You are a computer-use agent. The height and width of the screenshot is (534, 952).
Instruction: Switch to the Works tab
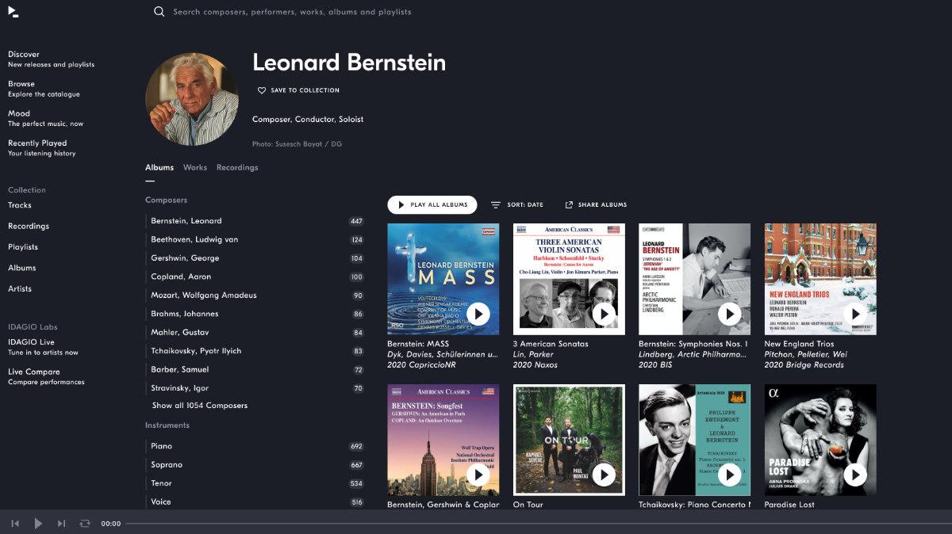(195, 168)
